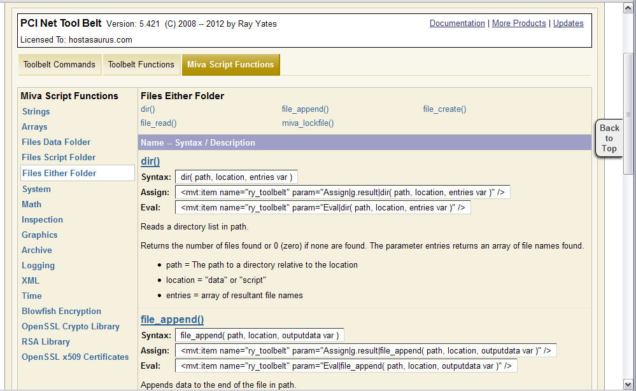The width and height of the screenshot is (636, 391).
Task: Click the dir() Assign code field
Action: tap(343, 193)
